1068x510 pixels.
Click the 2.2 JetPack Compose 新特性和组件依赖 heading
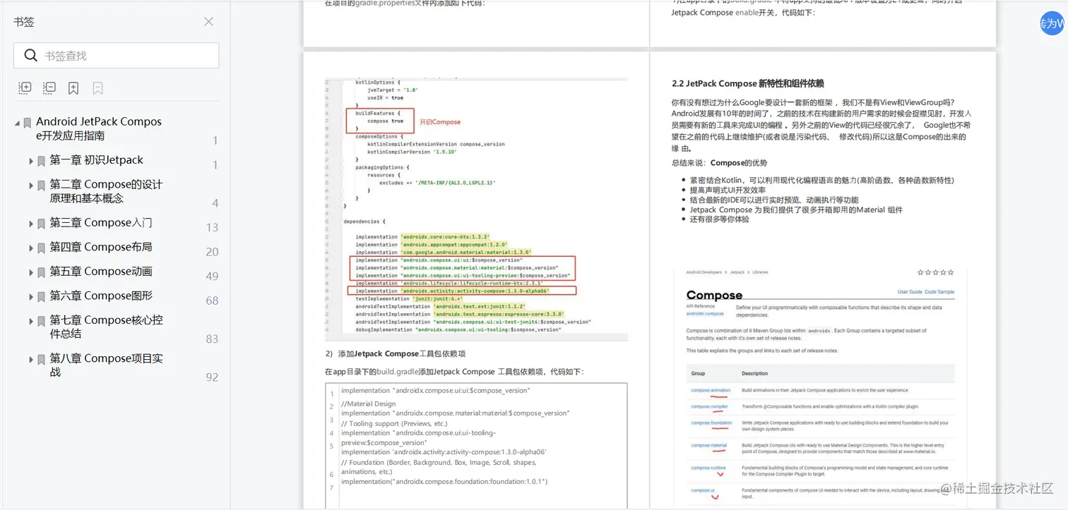coord(748,83)
